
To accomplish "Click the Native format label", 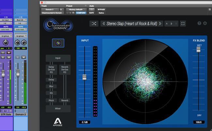I will coord(101,13).
